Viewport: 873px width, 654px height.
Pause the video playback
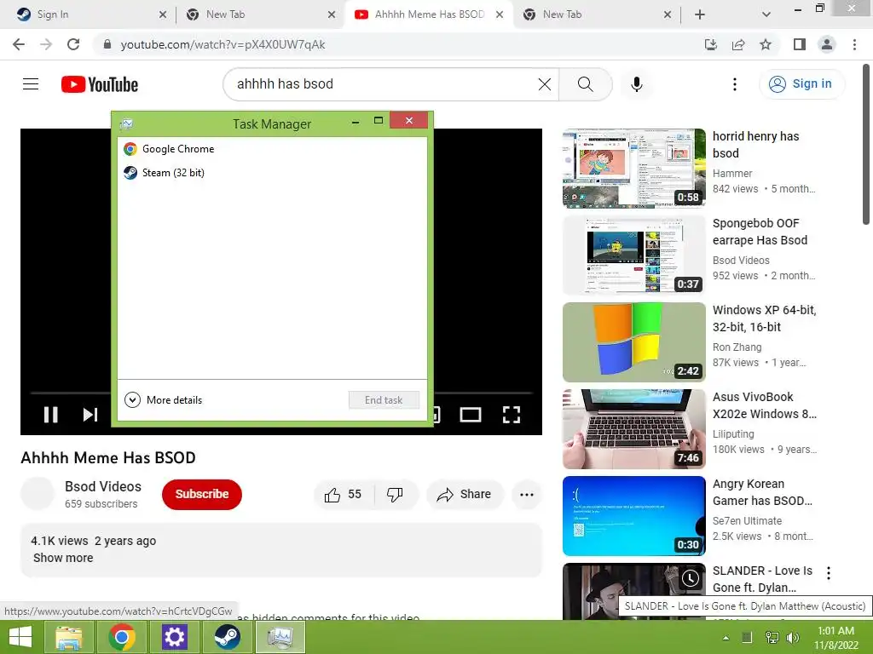click(x=50, y=415)
